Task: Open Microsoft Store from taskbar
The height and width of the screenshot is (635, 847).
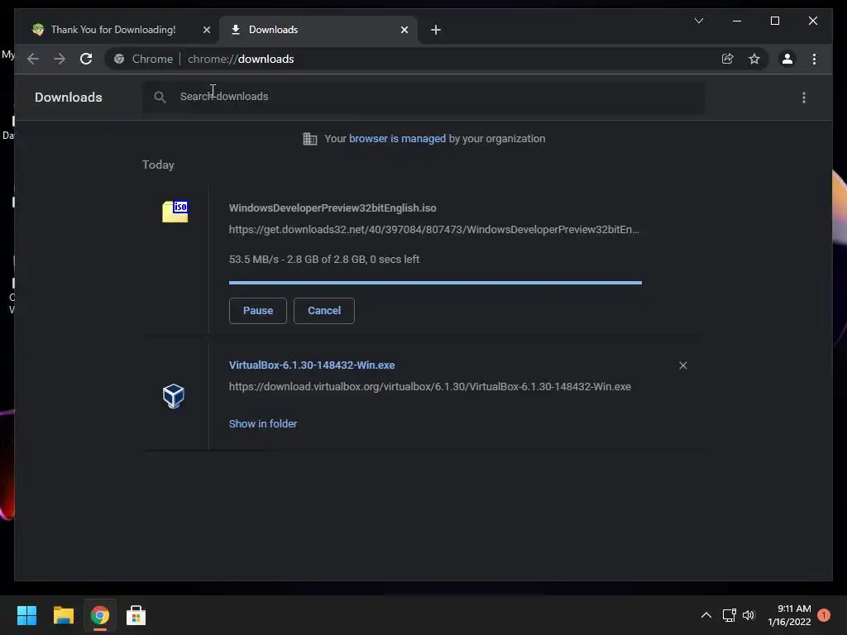Action: point(136,615)
